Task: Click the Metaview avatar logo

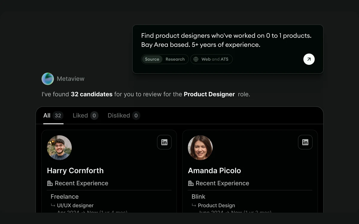Action: [x=48, y=79]
